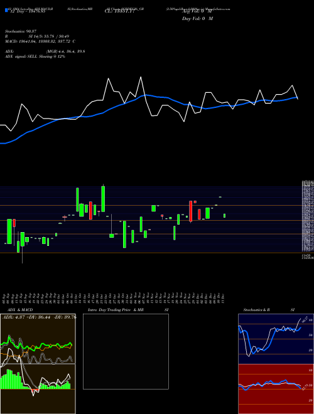Click the Day Vol: 0 M label

click(x=197, y=19)
